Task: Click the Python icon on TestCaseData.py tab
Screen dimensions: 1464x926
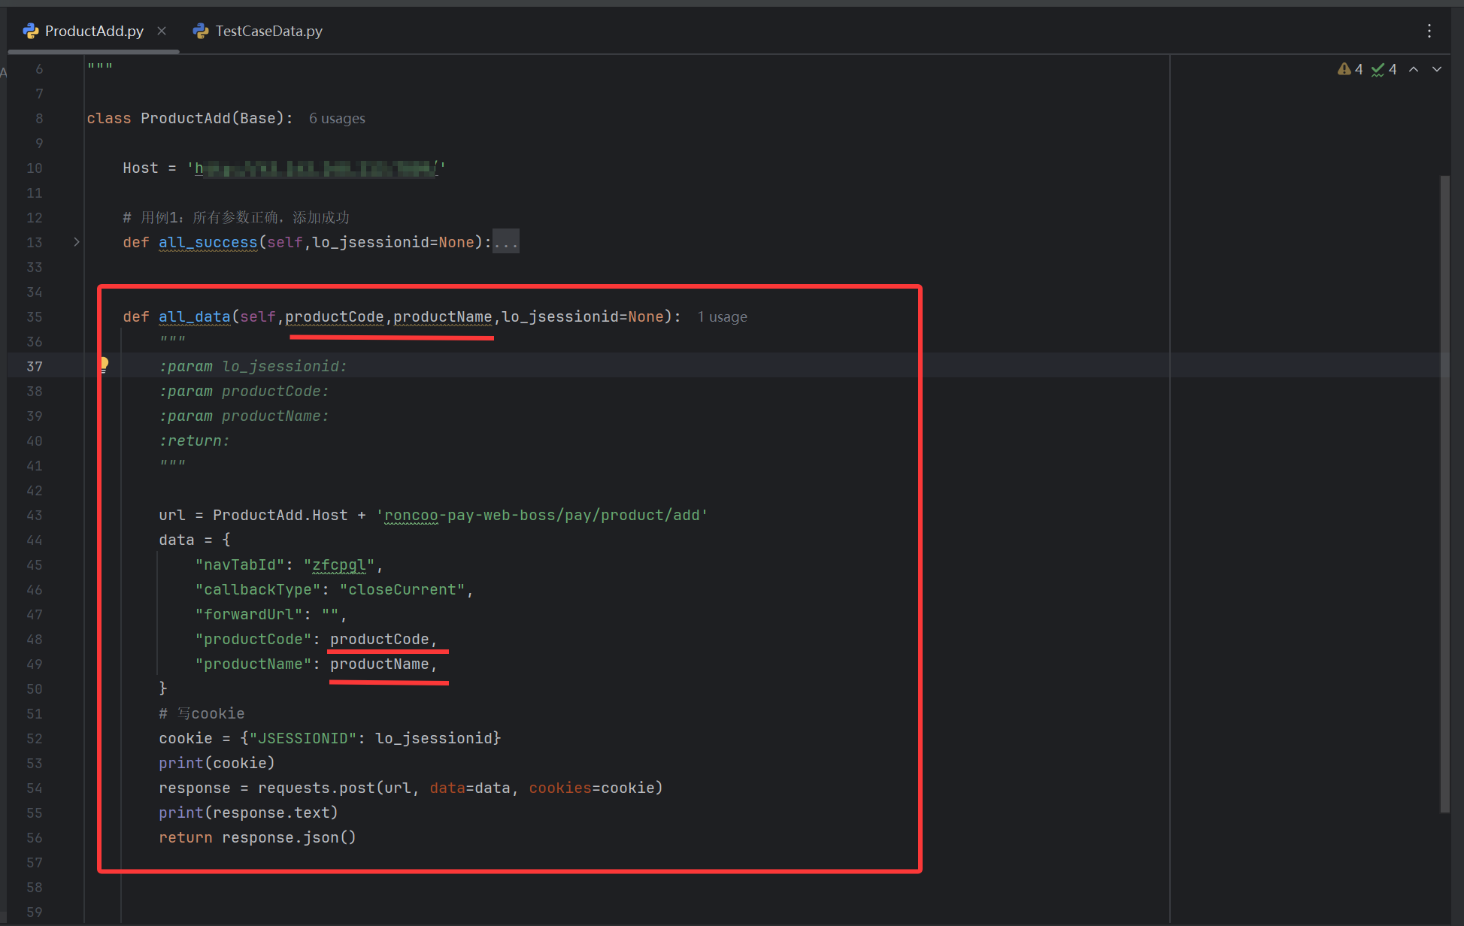Action: click(x=200, y=31)
